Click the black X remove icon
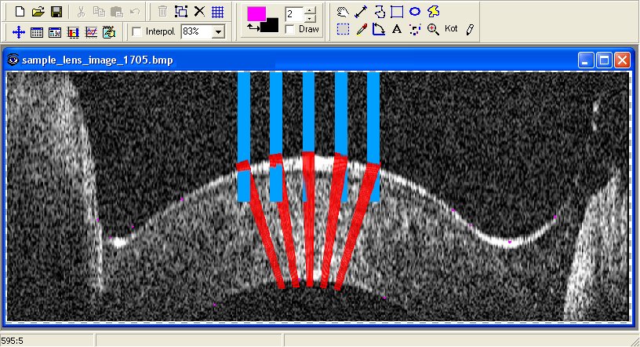Viewport: 640px width, 347px height. (x=199, y=12)
